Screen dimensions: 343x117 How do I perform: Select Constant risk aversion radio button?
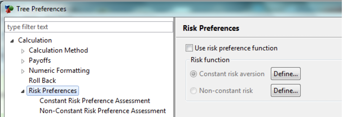(194, 74)
